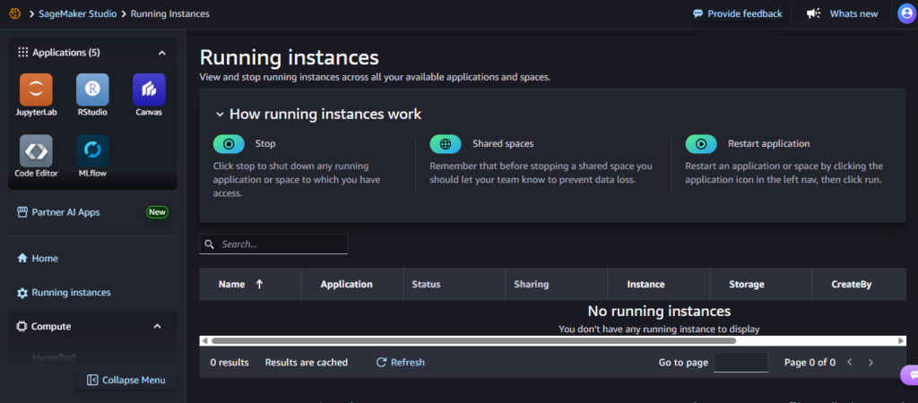Launch the RStudio application icon

tap(92, 90)
